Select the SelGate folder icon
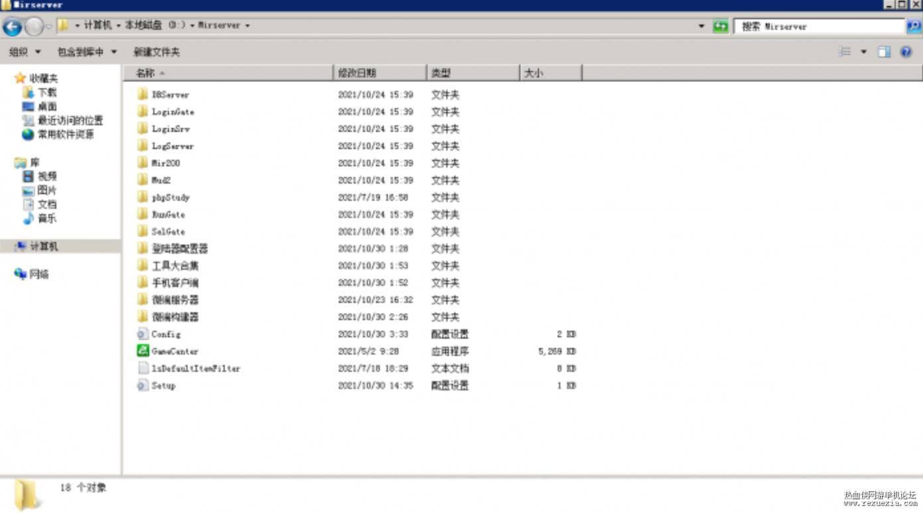The image size is (923, 513). [143, 231]
